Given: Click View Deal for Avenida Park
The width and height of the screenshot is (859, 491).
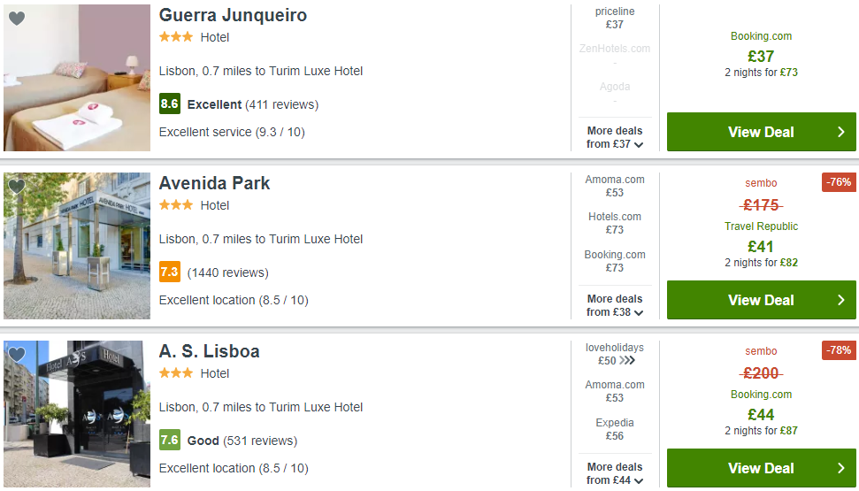Looking at the screenshot, I should (761, 300).
